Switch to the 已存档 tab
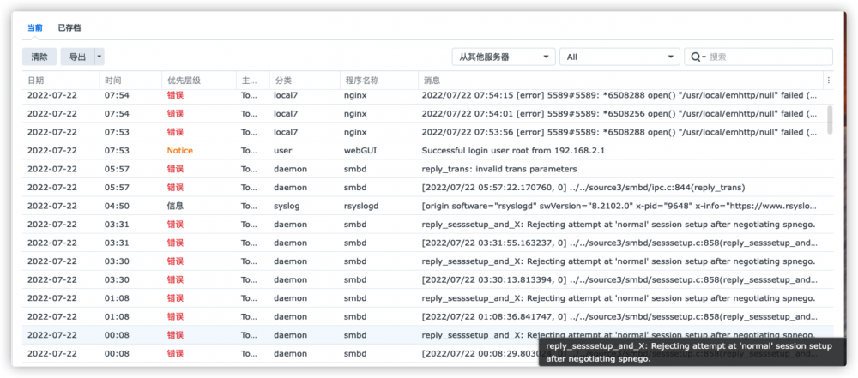 coord(69,28)
